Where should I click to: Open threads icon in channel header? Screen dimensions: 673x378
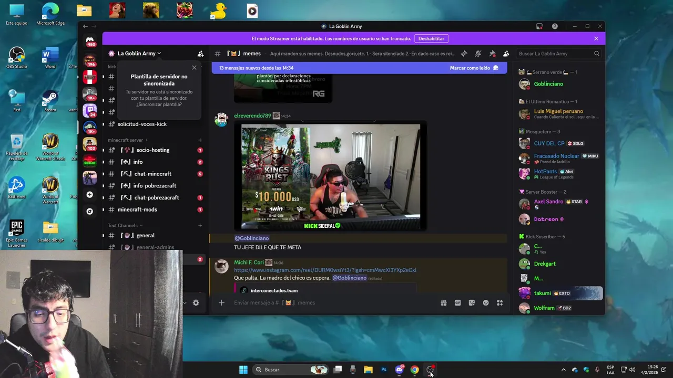[464, 54]
